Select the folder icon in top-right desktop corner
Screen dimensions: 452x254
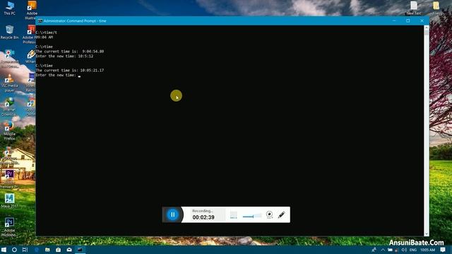pos(436,8)
